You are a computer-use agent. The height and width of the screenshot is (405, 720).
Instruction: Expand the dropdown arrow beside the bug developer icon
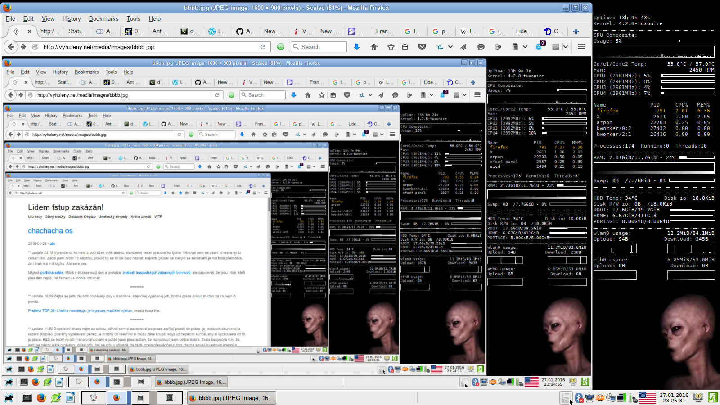click(450, 47)
